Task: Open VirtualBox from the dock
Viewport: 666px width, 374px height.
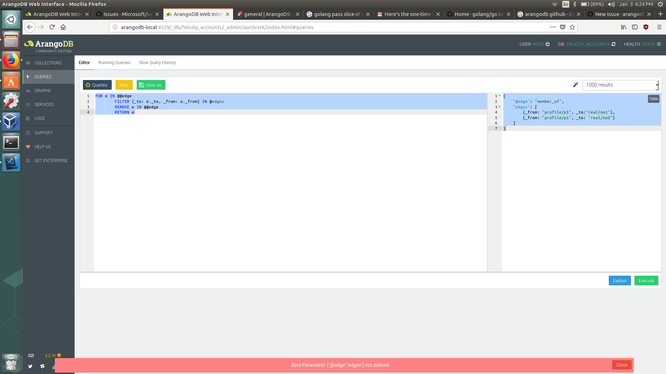Action: 11,122
